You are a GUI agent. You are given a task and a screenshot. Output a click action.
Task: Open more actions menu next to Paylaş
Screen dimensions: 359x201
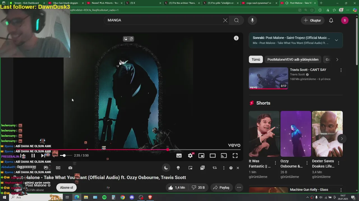tap(239, 188)
